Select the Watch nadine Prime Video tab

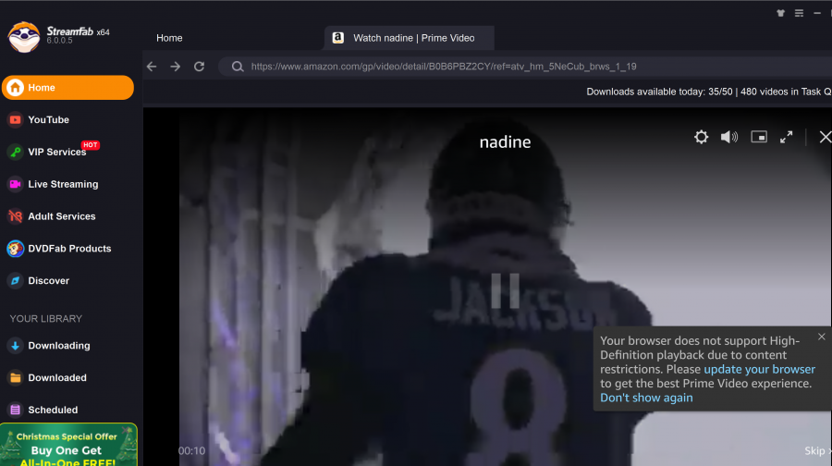pos(410,38)
